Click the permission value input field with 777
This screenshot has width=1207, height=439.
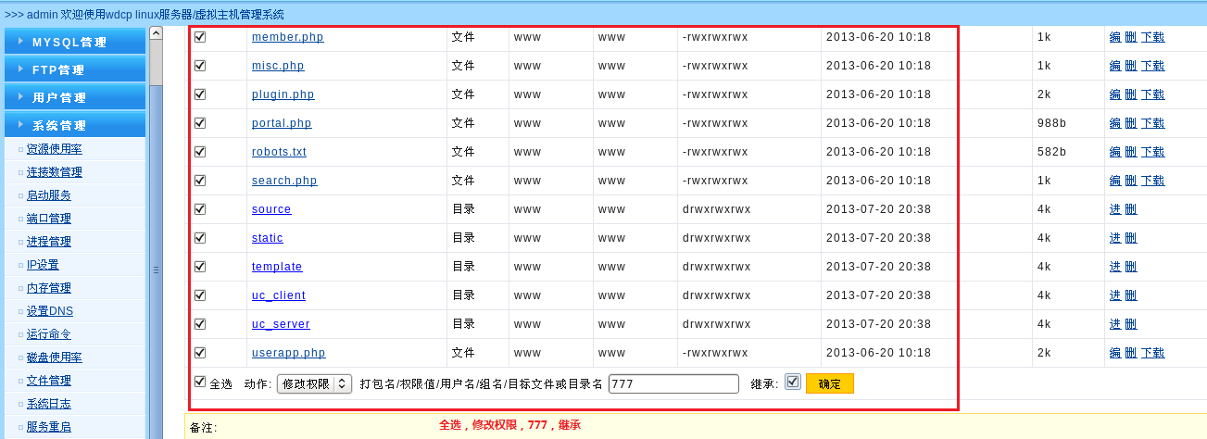click(x=673, y=383)
